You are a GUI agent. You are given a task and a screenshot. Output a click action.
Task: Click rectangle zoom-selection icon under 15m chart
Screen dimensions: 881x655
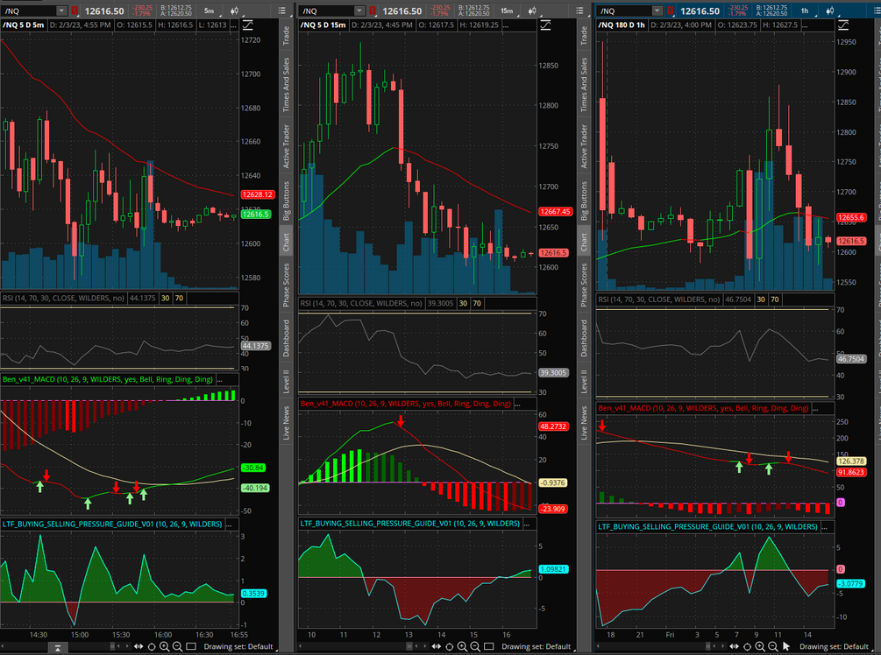click(489, 646)
